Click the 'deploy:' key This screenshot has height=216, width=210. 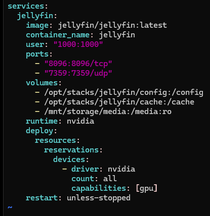coord(41,131)
